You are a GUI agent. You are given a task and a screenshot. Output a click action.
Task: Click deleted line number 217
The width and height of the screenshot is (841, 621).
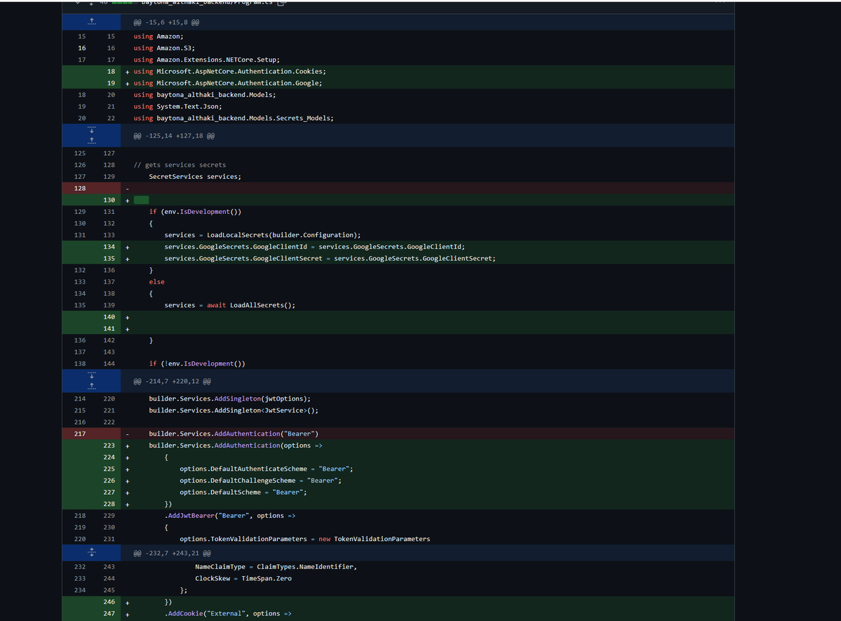point(80,434)
